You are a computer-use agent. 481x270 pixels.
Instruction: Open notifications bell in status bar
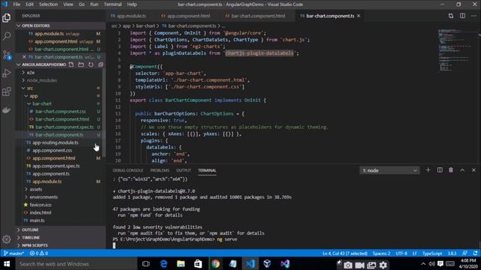pos(476,253)
